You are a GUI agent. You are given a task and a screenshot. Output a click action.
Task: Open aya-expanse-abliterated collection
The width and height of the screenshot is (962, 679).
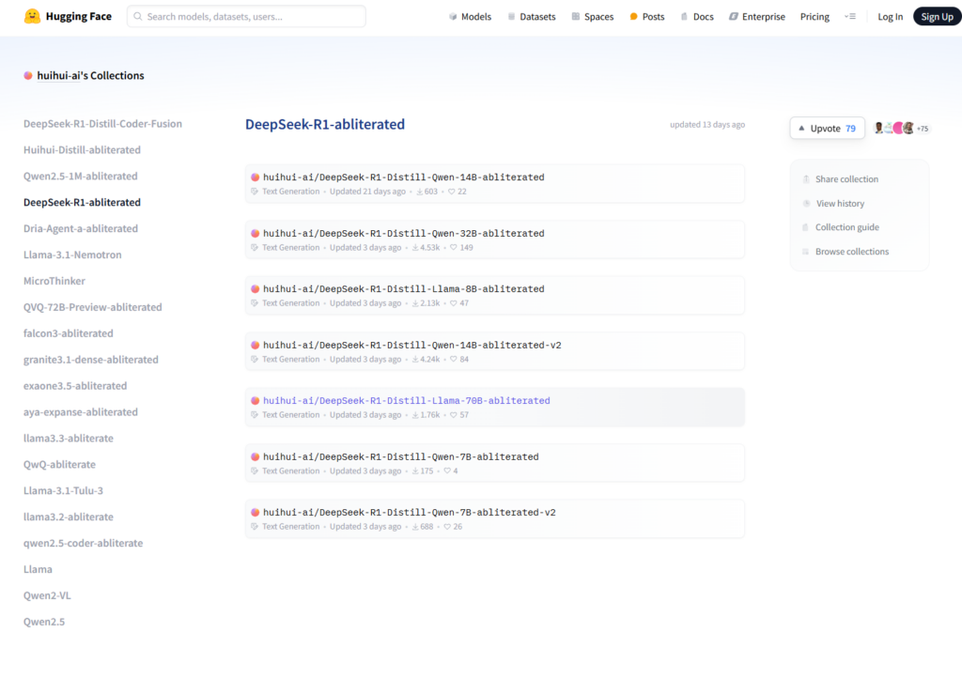coord(81,412)
